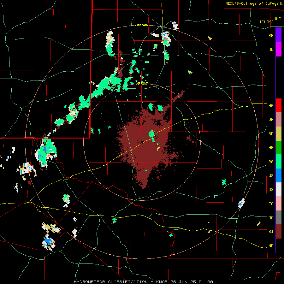This screenshot has width=284, height=284.
Task: Click the UK legend label
Action: [271, 50]
